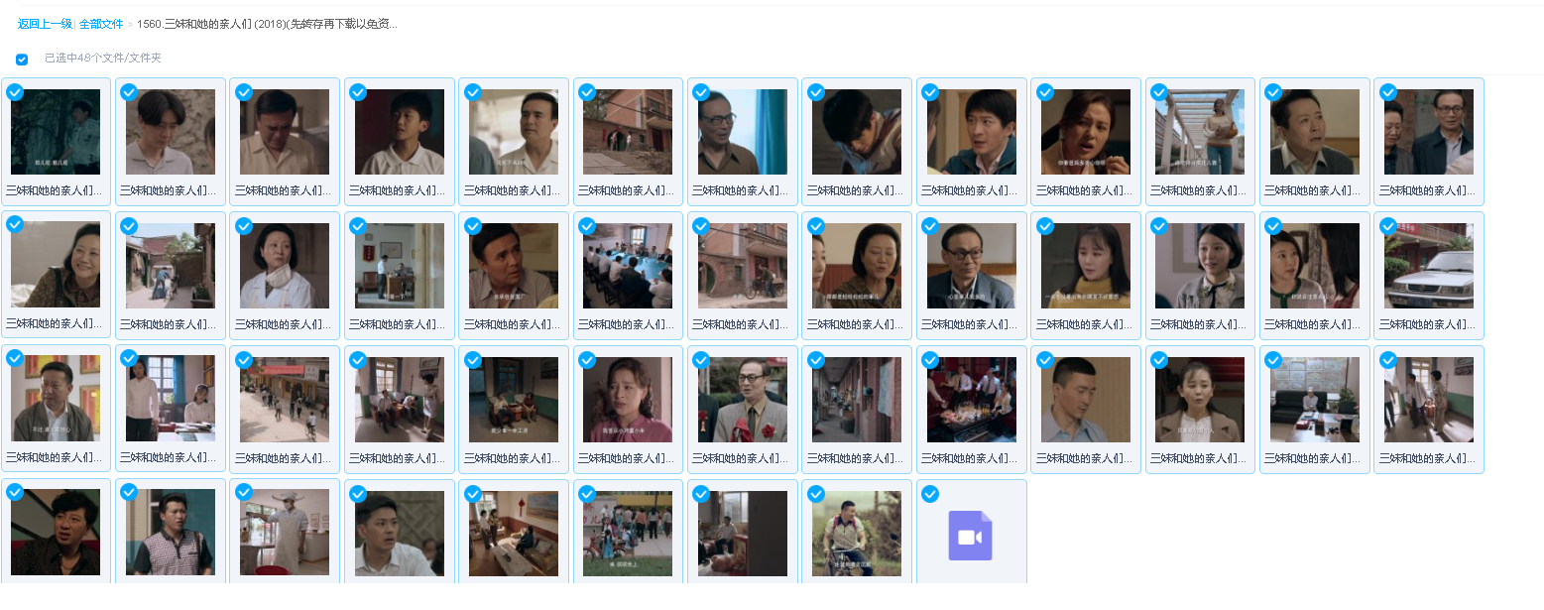
Task: Open the woman in yellow sweater thumbnail
Action: coord(1085,266)
